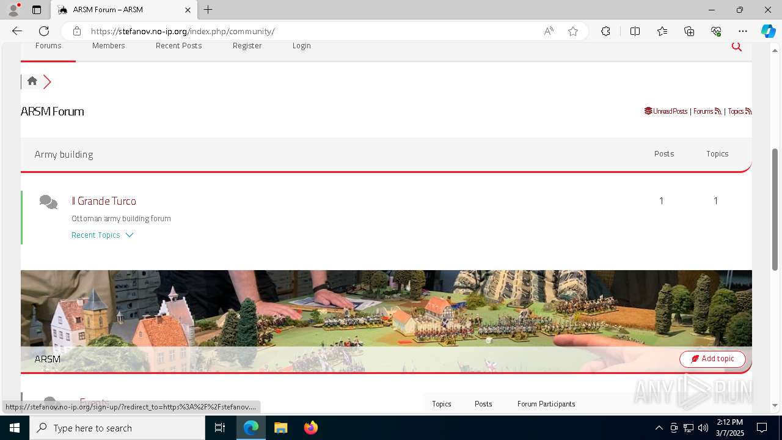Select the Members menu item
Screen dimensions: 782x440
pos(109,46)
